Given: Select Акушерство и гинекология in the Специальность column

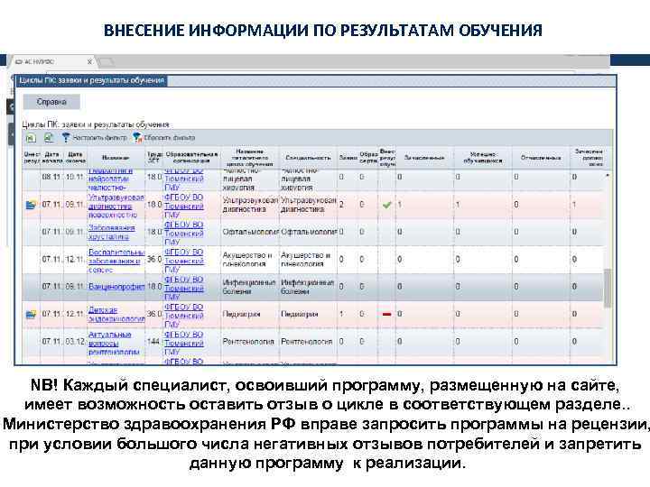Looking at the screenshot, I should click(x=306, y=259).
